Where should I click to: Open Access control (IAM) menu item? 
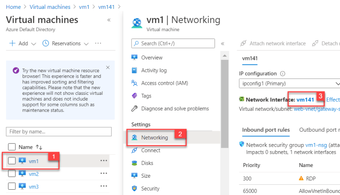pos(164,83)
